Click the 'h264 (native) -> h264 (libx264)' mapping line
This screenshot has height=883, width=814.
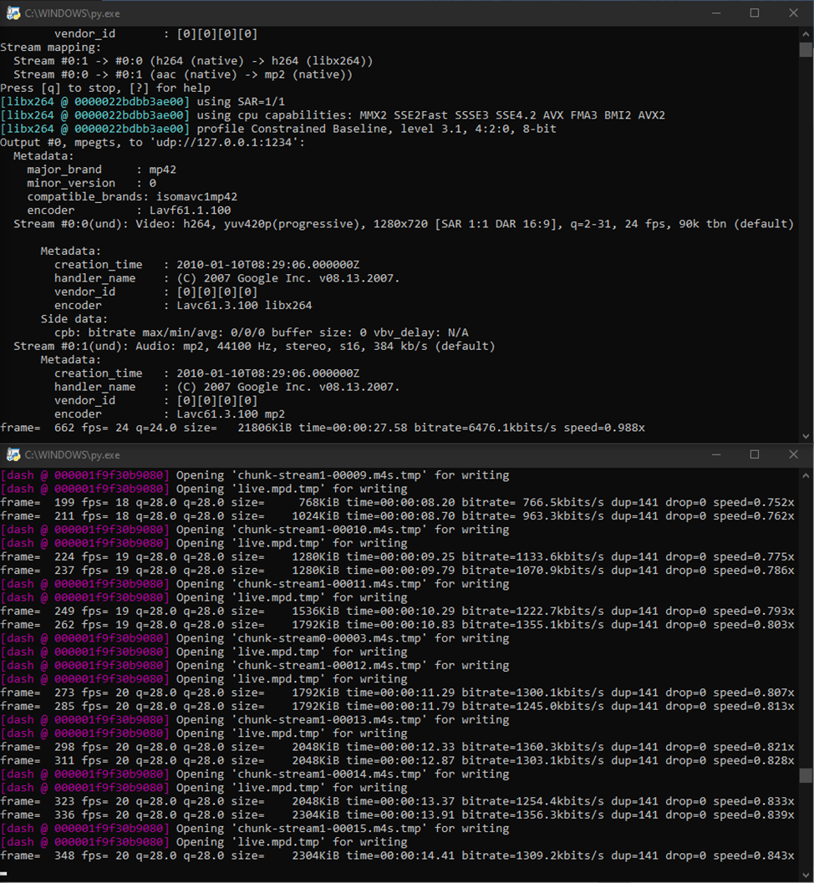pyautogui.click(x=193, y=61)
